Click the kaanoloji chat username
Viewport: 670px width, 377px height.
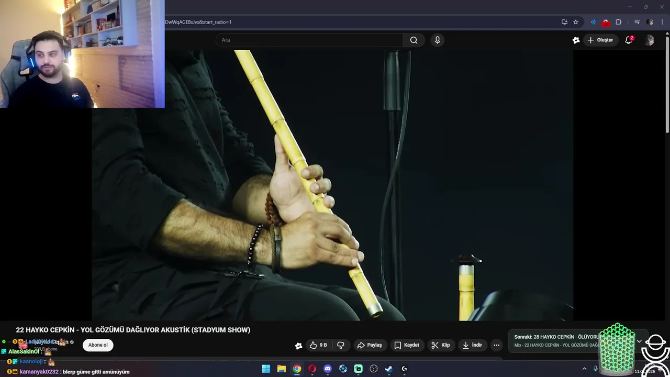31,361
